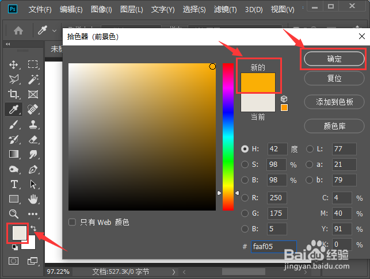This screenshot has width=370, height=279.
Task: Open the 3D(D) menu
Action: pos(254,10)
